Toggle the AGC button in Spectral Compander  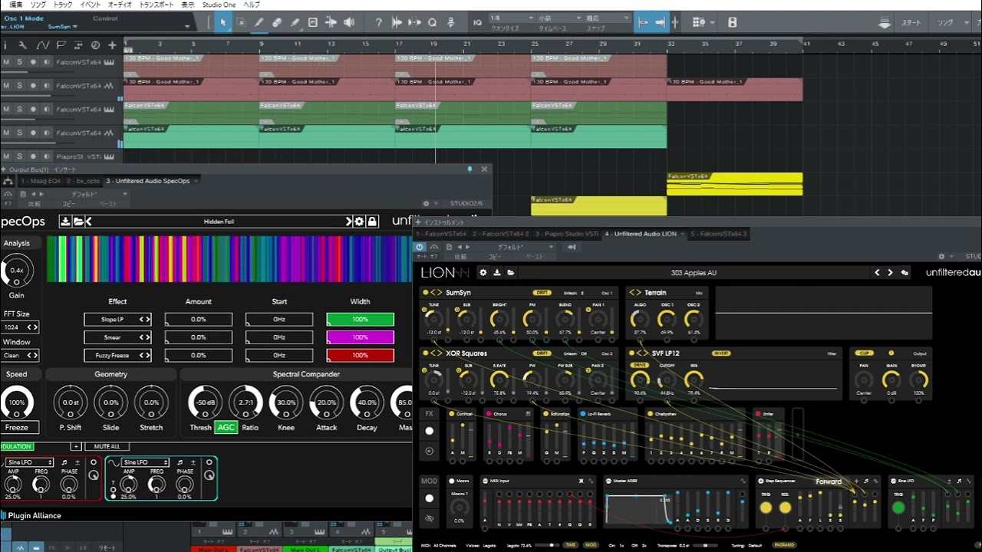pyautogui.click(x=226, y=427)
